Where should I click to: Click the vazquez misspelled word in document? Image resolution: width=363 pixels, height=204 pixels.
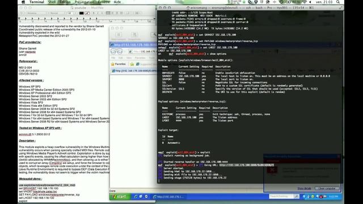tap(30, 52)
